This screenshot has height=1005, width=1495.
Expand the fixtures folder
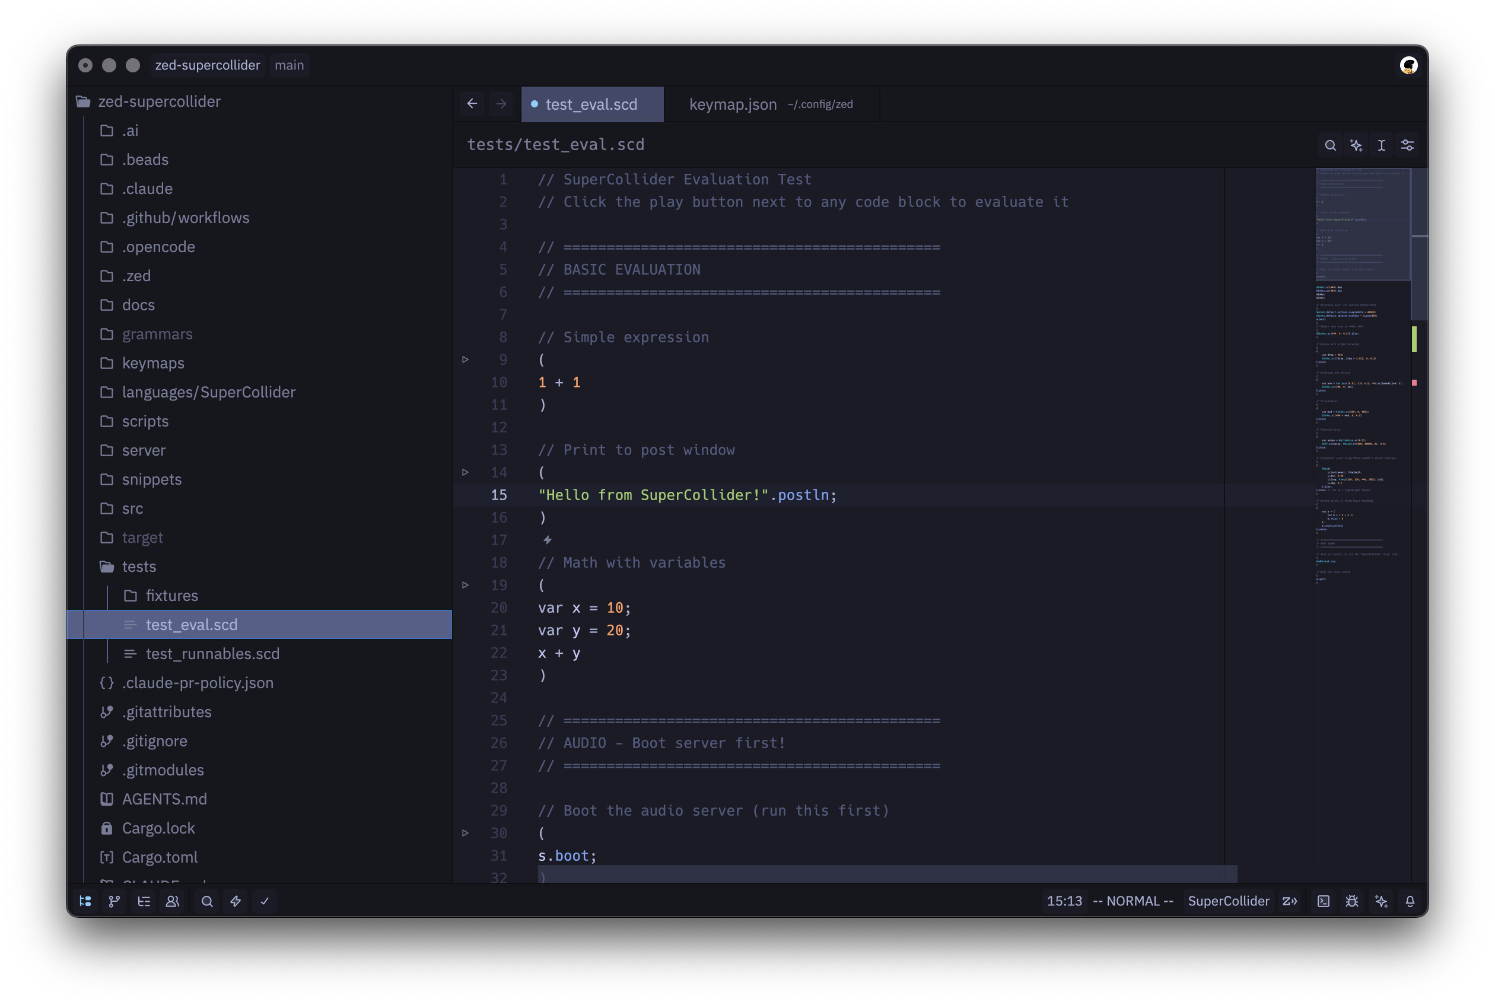pyautogui.click(x=171, y=596)
